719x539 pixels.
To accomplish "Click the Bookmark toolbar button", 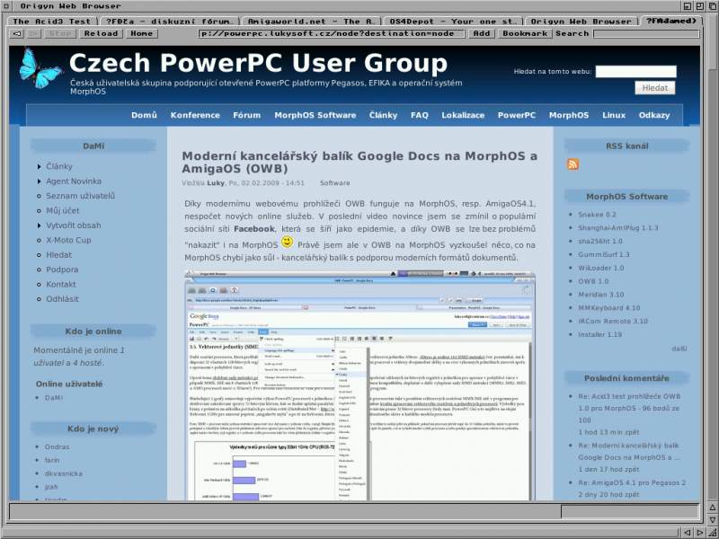I will [x=525, y=33].
